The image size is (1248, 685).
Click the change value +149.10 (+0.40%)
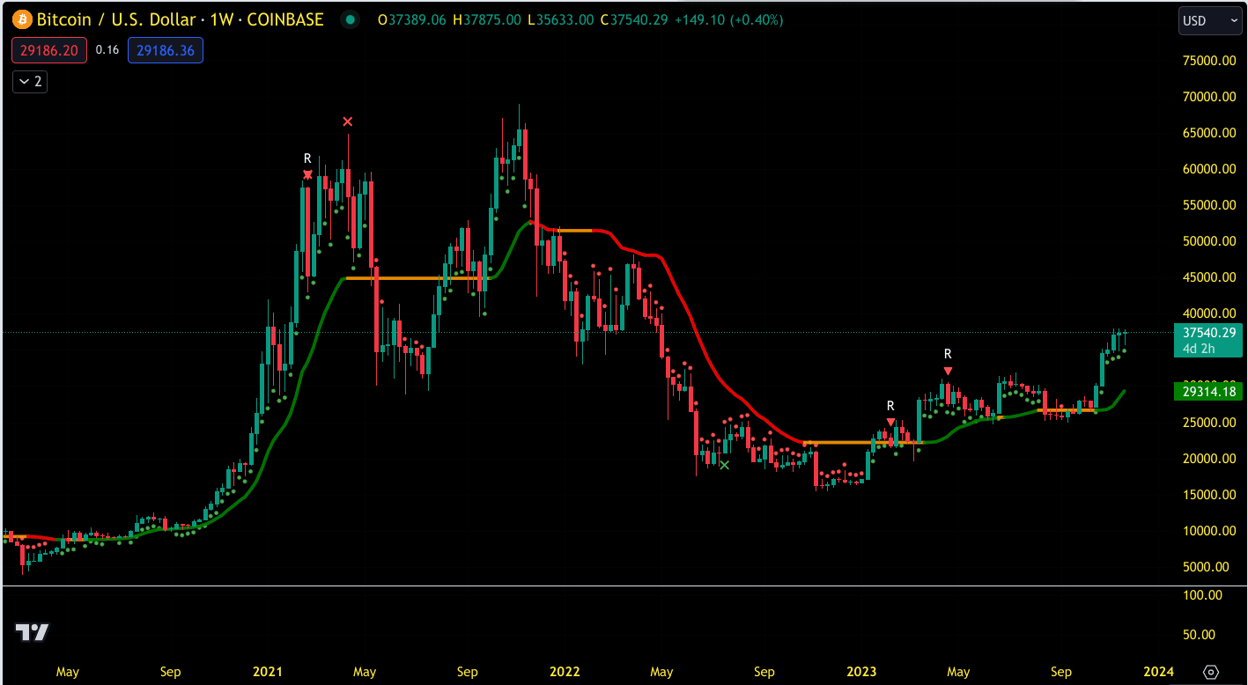click(x=727, y=19)
